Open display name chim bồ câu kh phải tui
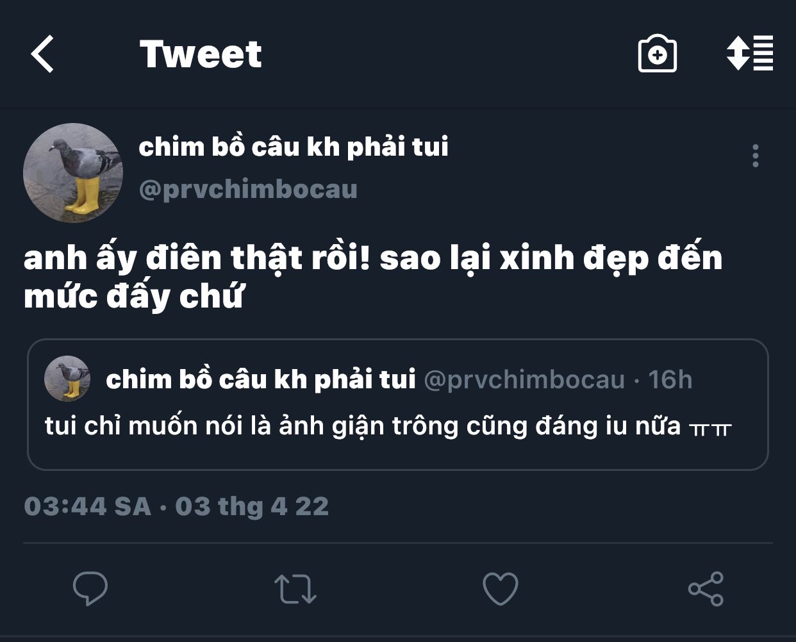 [294, 147]
